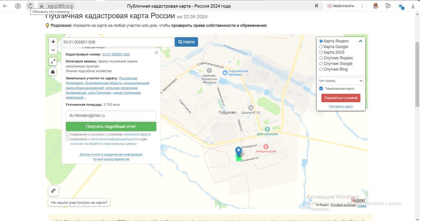Open Детали отчета и юридическая информация link

[x=111, y=155]
